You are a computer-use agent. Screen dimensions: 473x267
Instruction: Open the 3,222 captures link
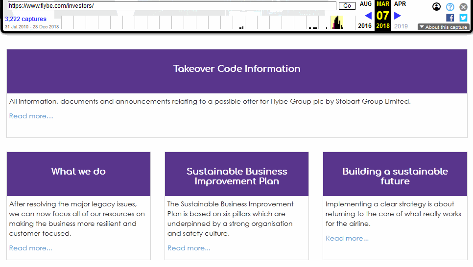tap(25, 19)
